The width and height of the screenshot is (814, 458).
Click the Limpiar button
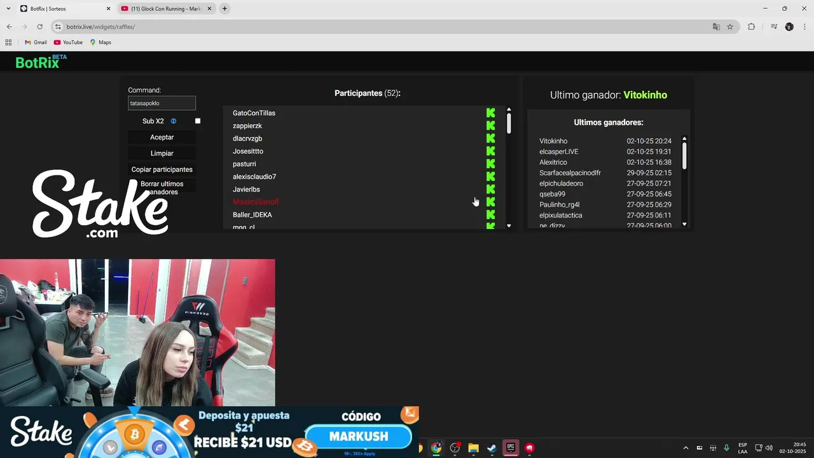pyautogui.click(x=162, y=153)
